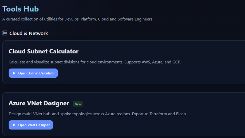Click 'Calculate and visualize' at the description start
The image size is (245, 138).
(x=30, y=62)
